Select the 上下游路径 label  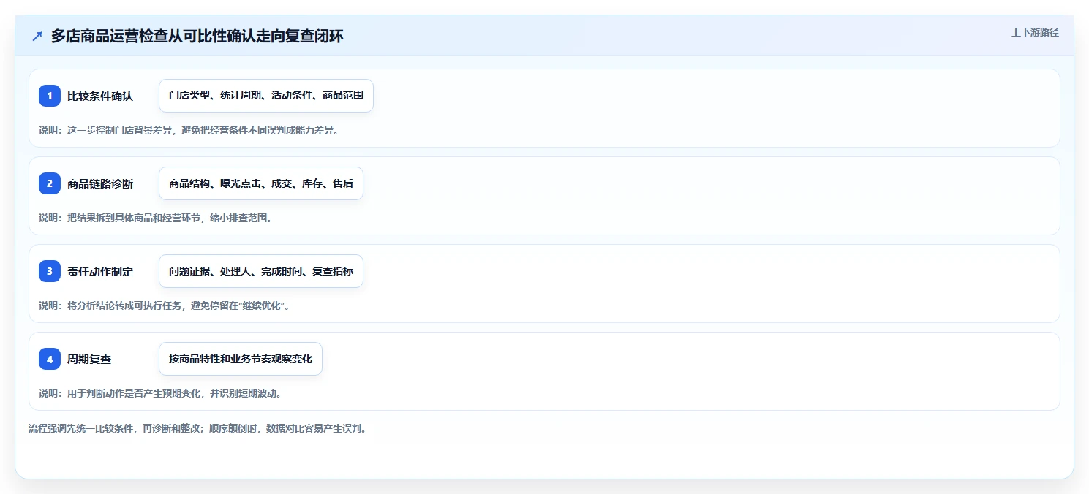[x=1035, y=32]
